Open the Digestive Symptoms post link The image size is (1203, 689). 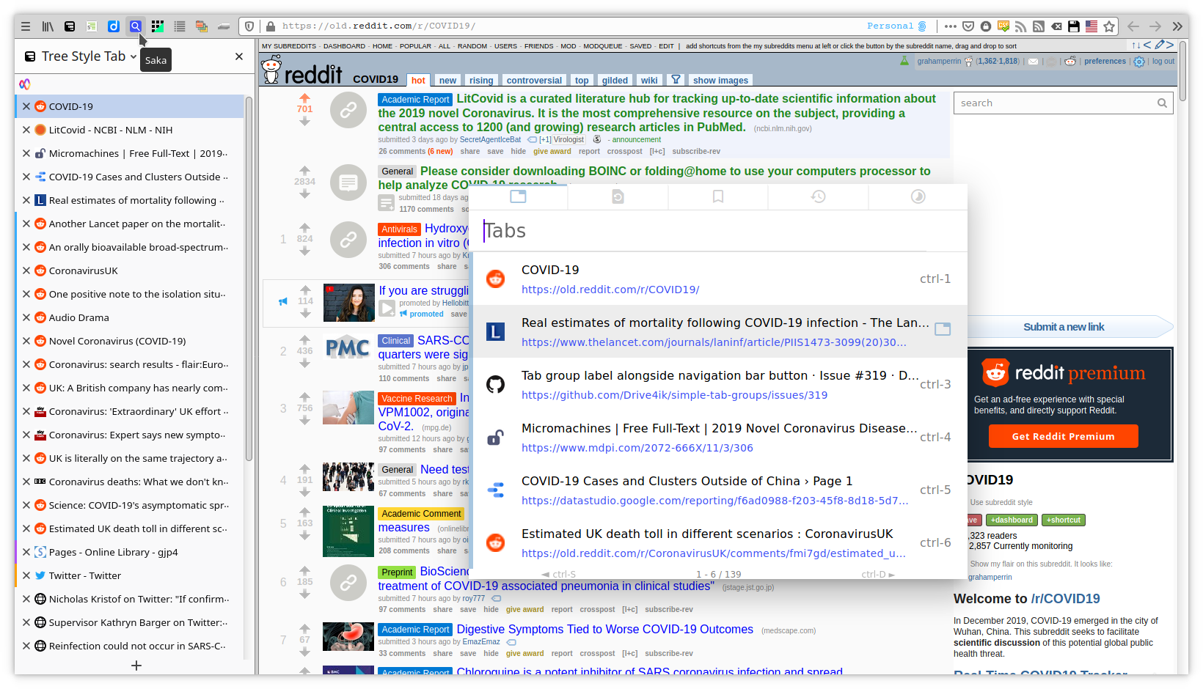[x=604, y=630]
